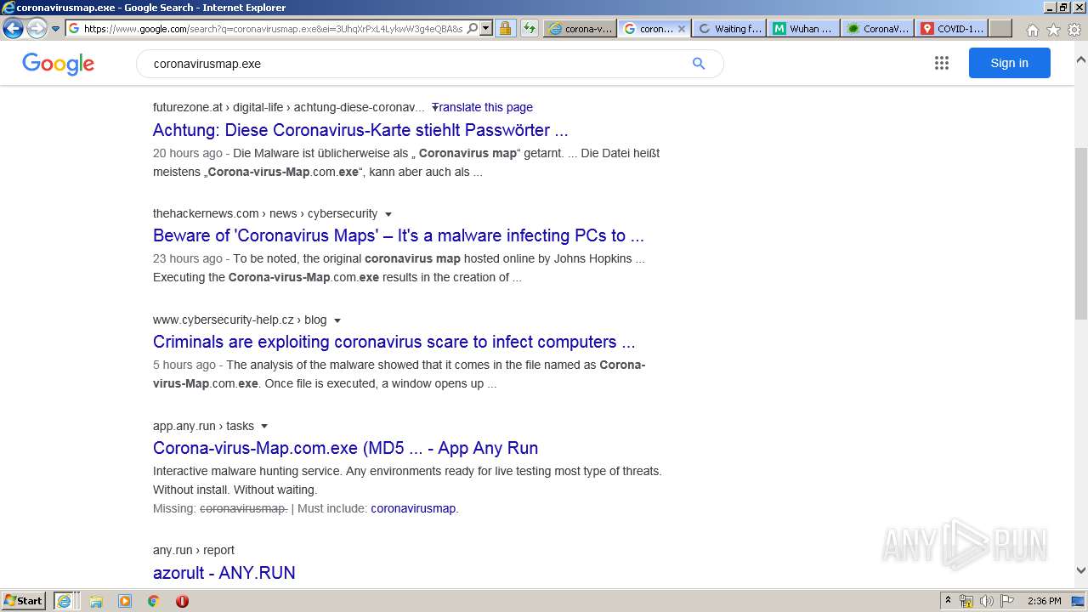This screenshot has height=612, width=1088.
Task: Click the vertical scrollbar thumb
Action: (x=1080, y=233)
